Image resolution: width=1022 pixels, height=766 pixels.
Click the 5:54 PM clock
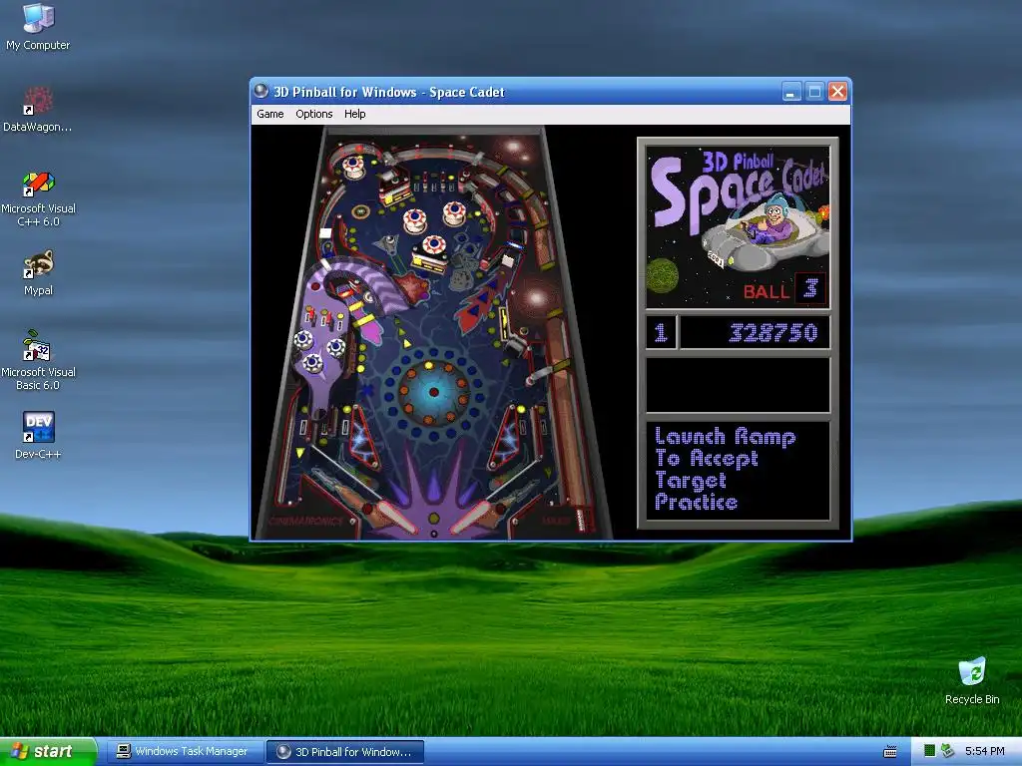click(x=984, y=752)
